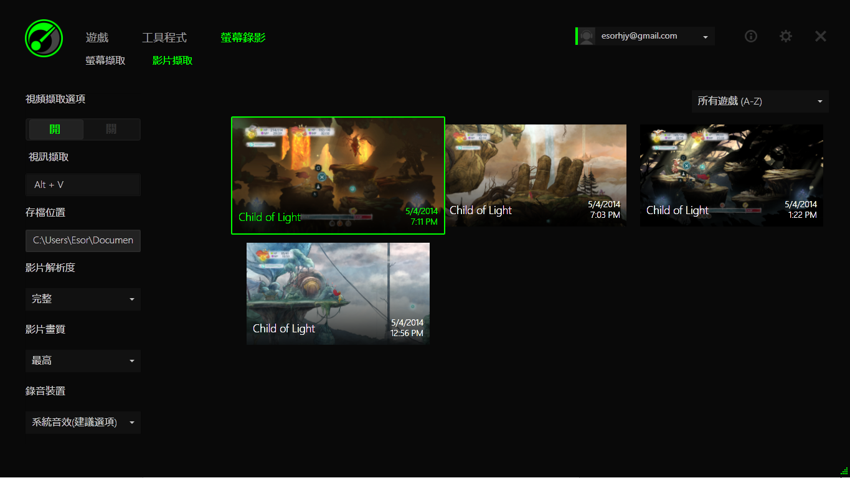Viewport: 850px width, 478px height.
Task: Click the Razer Game Booster logo icon
Action: pos(44,38)
